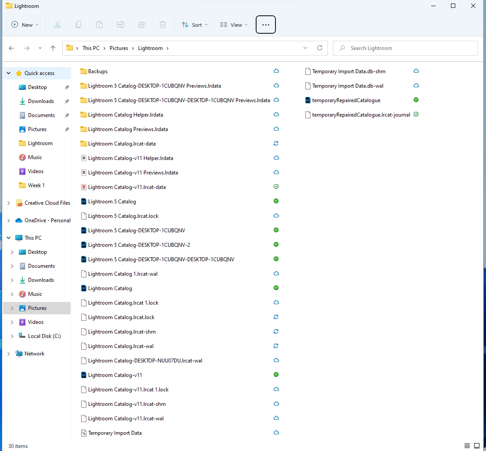This screenshot has height=451, width=486.
Task: Open the See more ellipsis menu
Action: pyautogui.click(x=266, y=25)
